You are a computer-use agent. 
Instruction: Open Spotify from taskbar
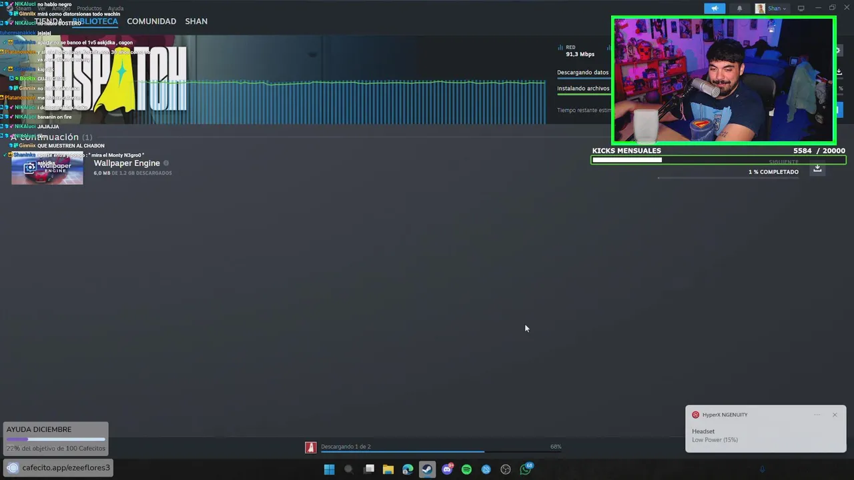pyautogui.click(x=466, y=469)
